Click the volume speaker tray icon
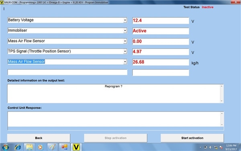This screenshot has width=241, height=151. [210, 147]
